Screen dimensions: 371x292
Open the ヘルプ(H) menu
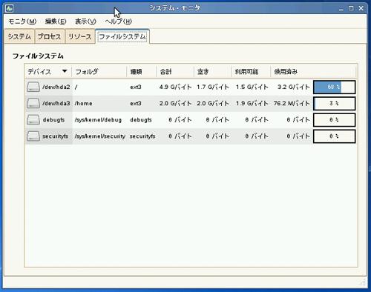coord(118,21)
